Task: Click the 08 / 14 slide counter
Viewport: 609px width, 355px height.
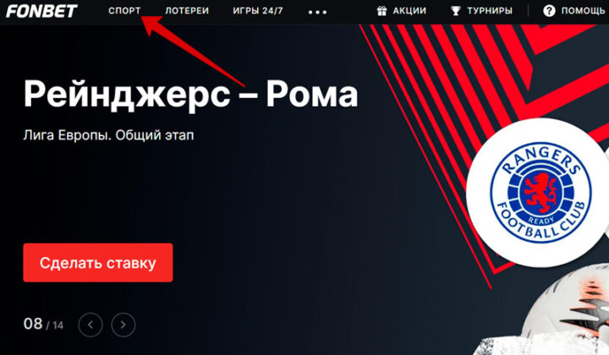Action: coord(43,324)
